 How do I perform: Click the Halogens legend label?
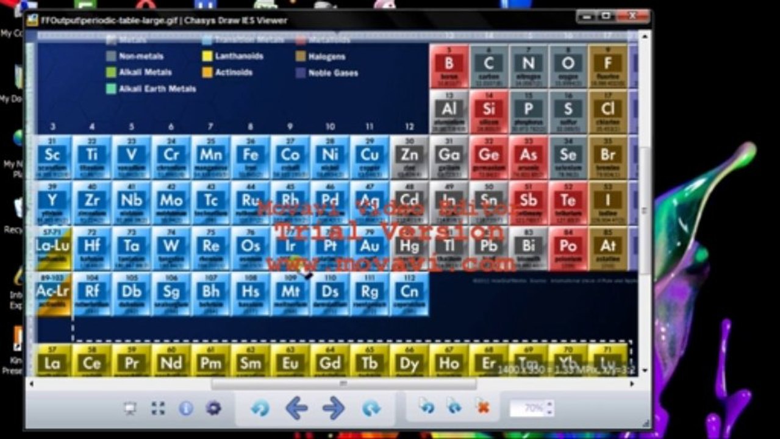click(327, 57)
